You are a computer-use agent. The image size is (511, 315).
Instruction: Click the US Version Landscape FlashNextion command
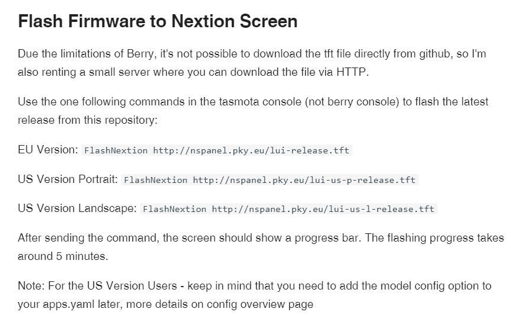(x=289, y=209)
